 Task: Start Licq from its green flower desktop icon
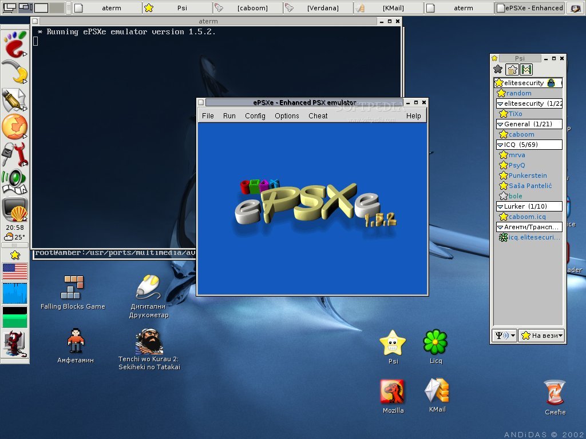pyautogui.click(x=435, y=343)
